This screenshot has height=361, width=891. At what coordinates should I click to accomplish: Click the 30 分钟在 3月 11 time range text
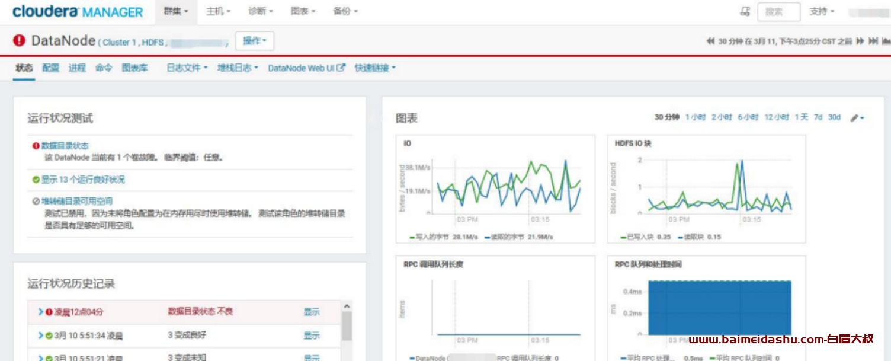coord(785,41)
